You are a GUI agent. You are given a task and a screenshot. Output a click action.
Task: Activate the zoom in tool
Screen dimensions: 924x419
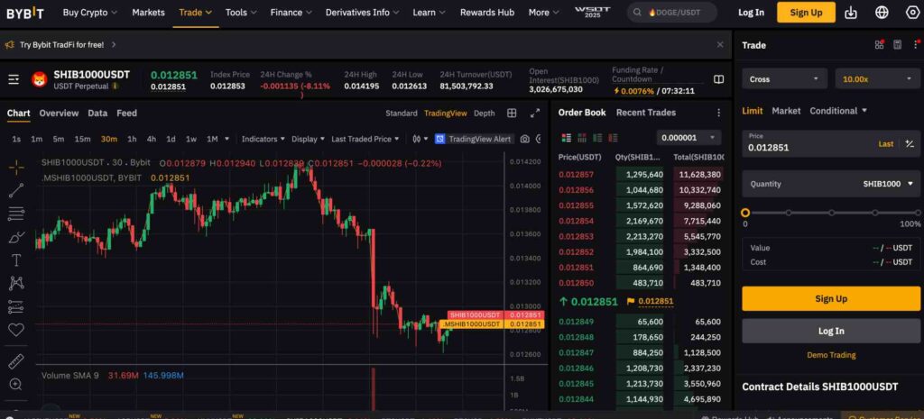16,384
